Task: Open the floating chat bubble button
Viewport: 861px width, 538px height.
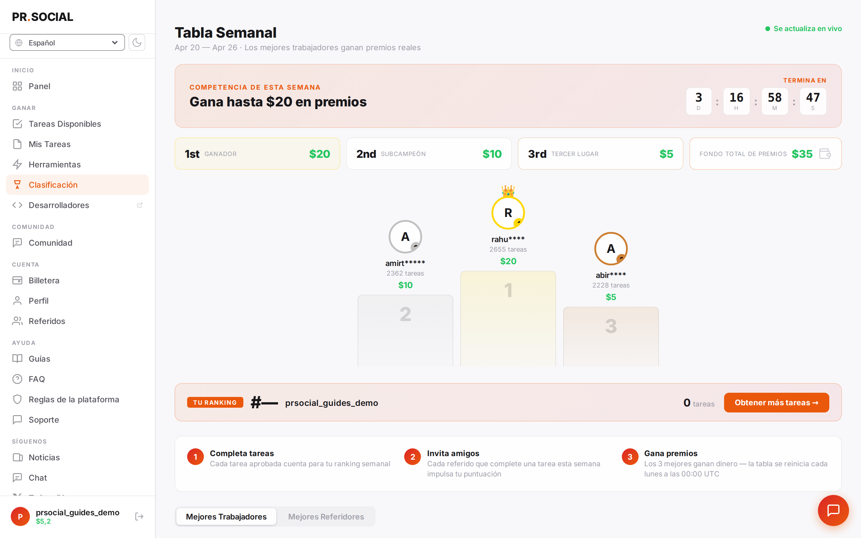Action: (833, 510)
